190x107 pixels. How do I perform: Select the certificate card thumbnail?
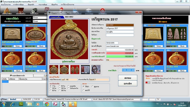coord(85,70)
